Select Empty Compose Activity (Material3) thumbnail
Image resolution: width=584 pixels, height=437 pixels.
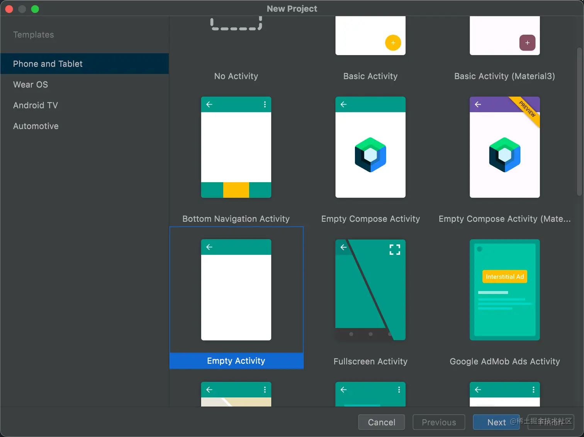(x=504, y=147)
